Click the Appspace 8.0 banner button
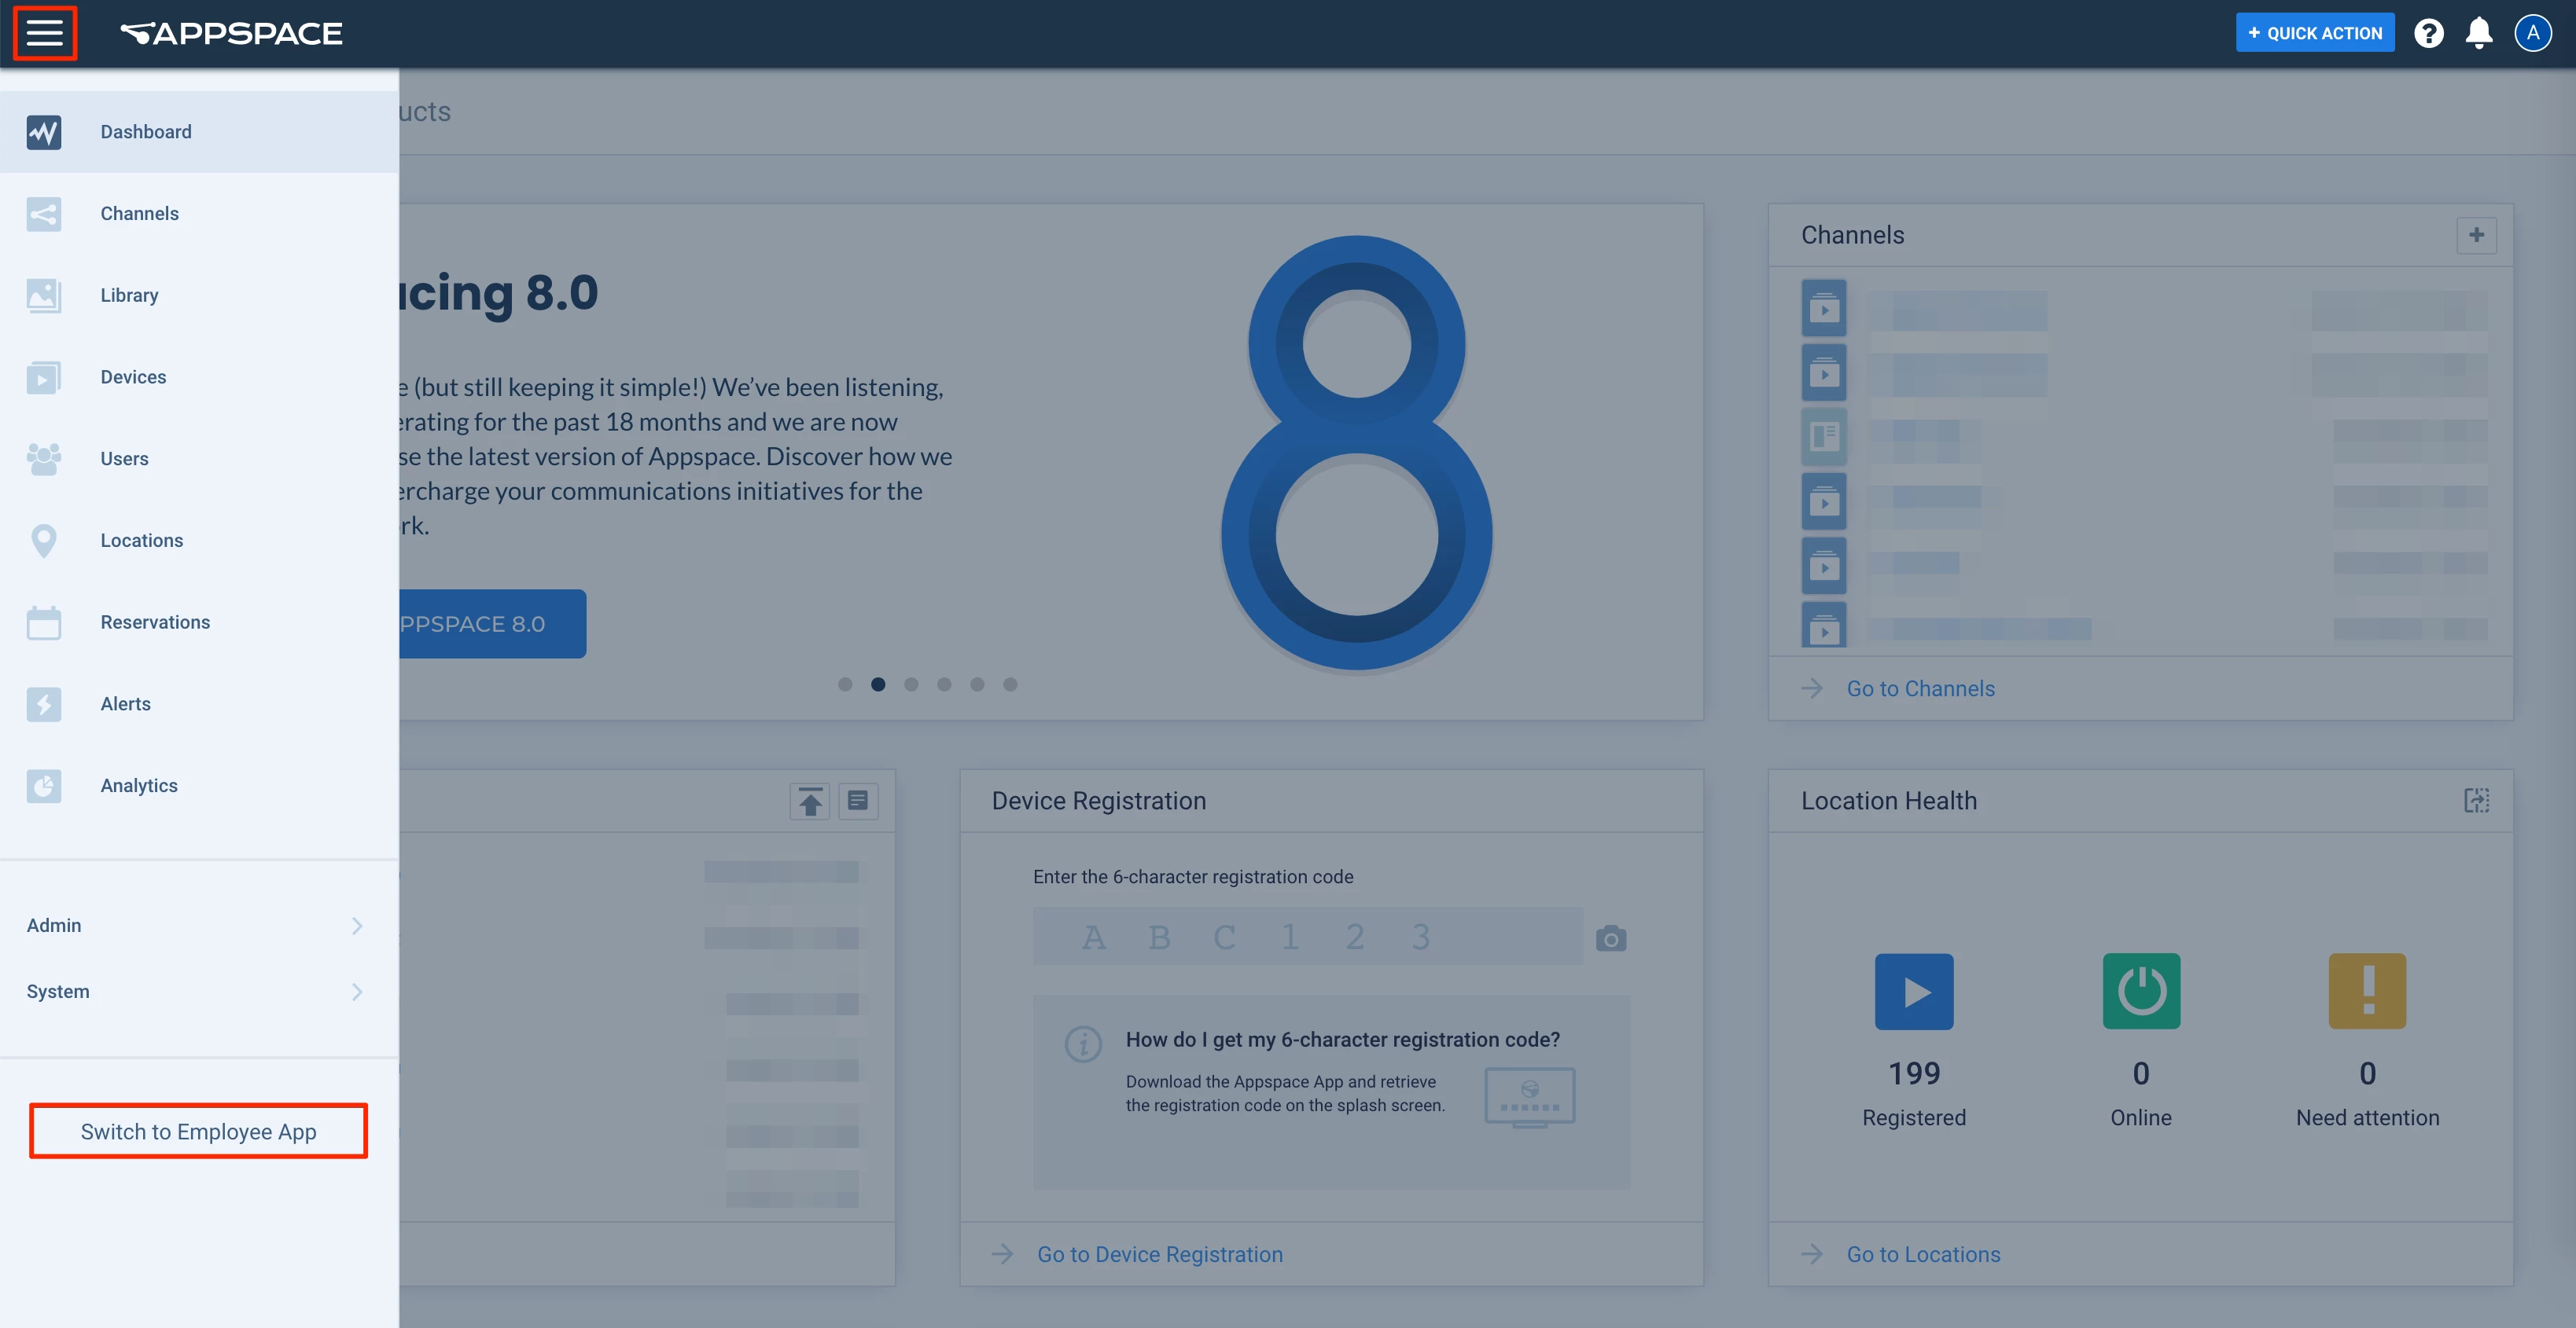The width and height of the screenshot is (2576, 1328). 492,625
